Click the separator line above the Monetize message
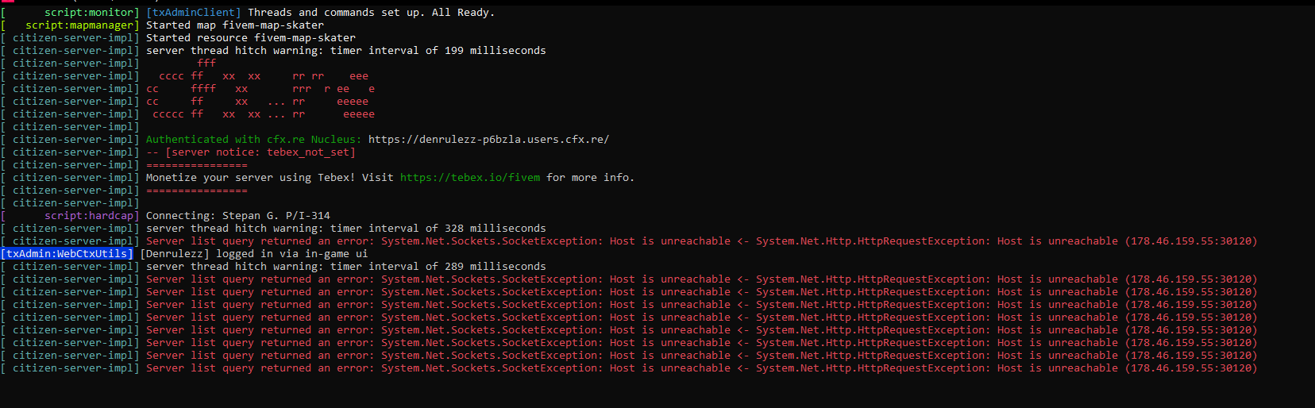This screenshot has width=1315, height=408. (196, 165)
